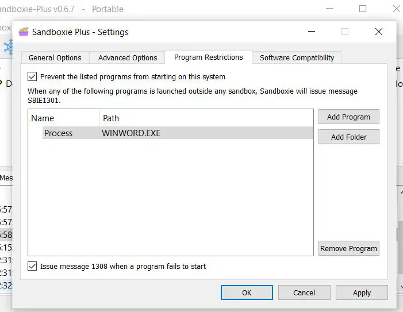This screenshot has height=312, width=403.
Task: Open the Advanced Options tab
Action: 128,58
